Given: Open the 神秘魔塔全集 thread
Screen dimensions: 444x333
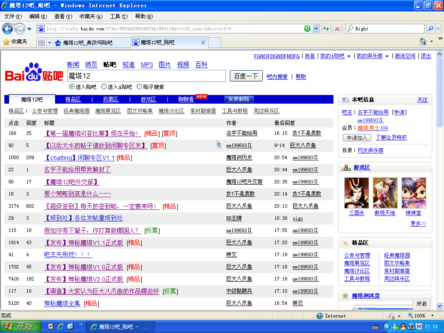Looking at the screenshot, I should point(62,304).
